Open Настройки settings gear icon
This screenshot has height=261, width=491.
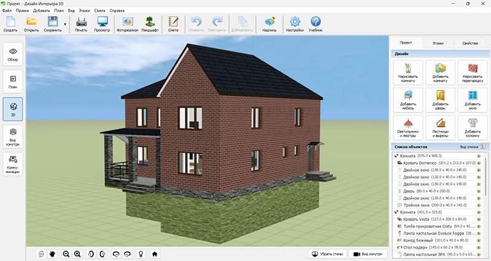[x=295, y=24]
